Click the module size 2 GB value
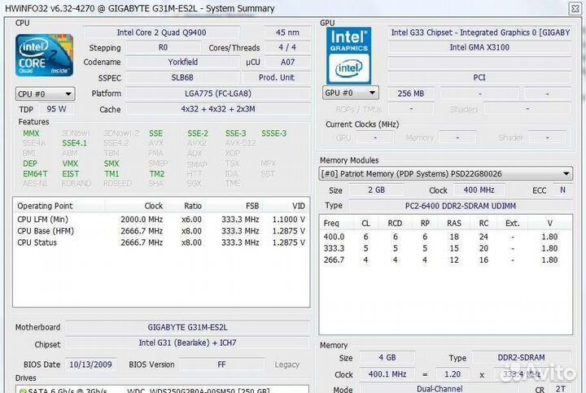The width and height of the screenshot is (586, 393). click(376, 190)
